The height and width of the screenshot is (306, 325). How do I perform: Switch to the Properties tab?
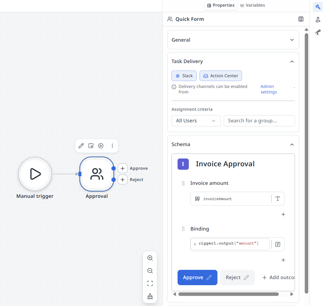click(x=221, y=5)
